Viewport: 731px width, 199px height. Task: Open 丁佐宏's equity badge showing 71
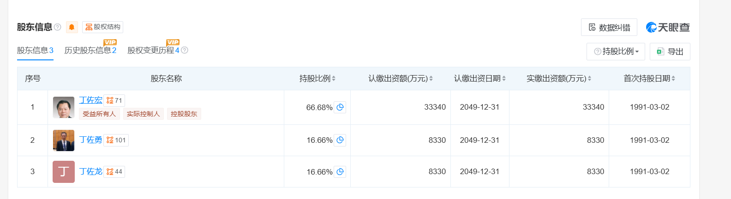(x=114, y=100)
